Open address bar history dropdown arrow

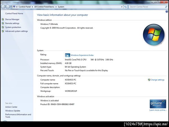122,7
